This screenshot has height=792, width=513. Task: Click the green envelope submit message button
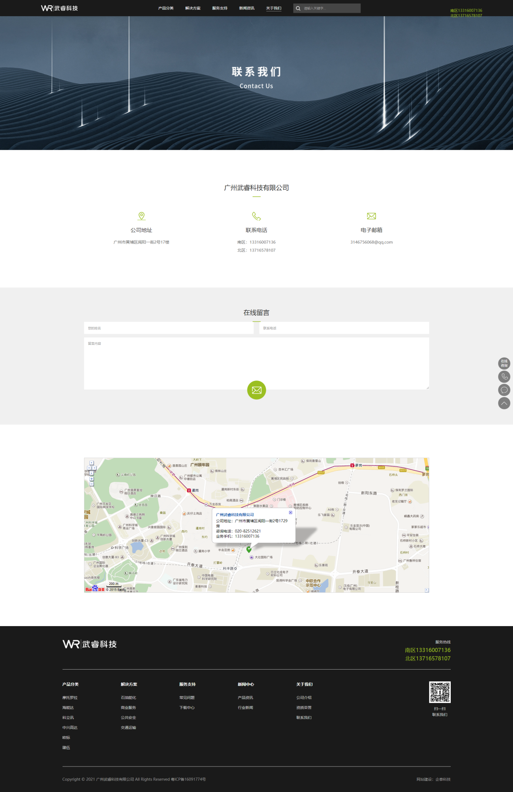pos(256,390)
